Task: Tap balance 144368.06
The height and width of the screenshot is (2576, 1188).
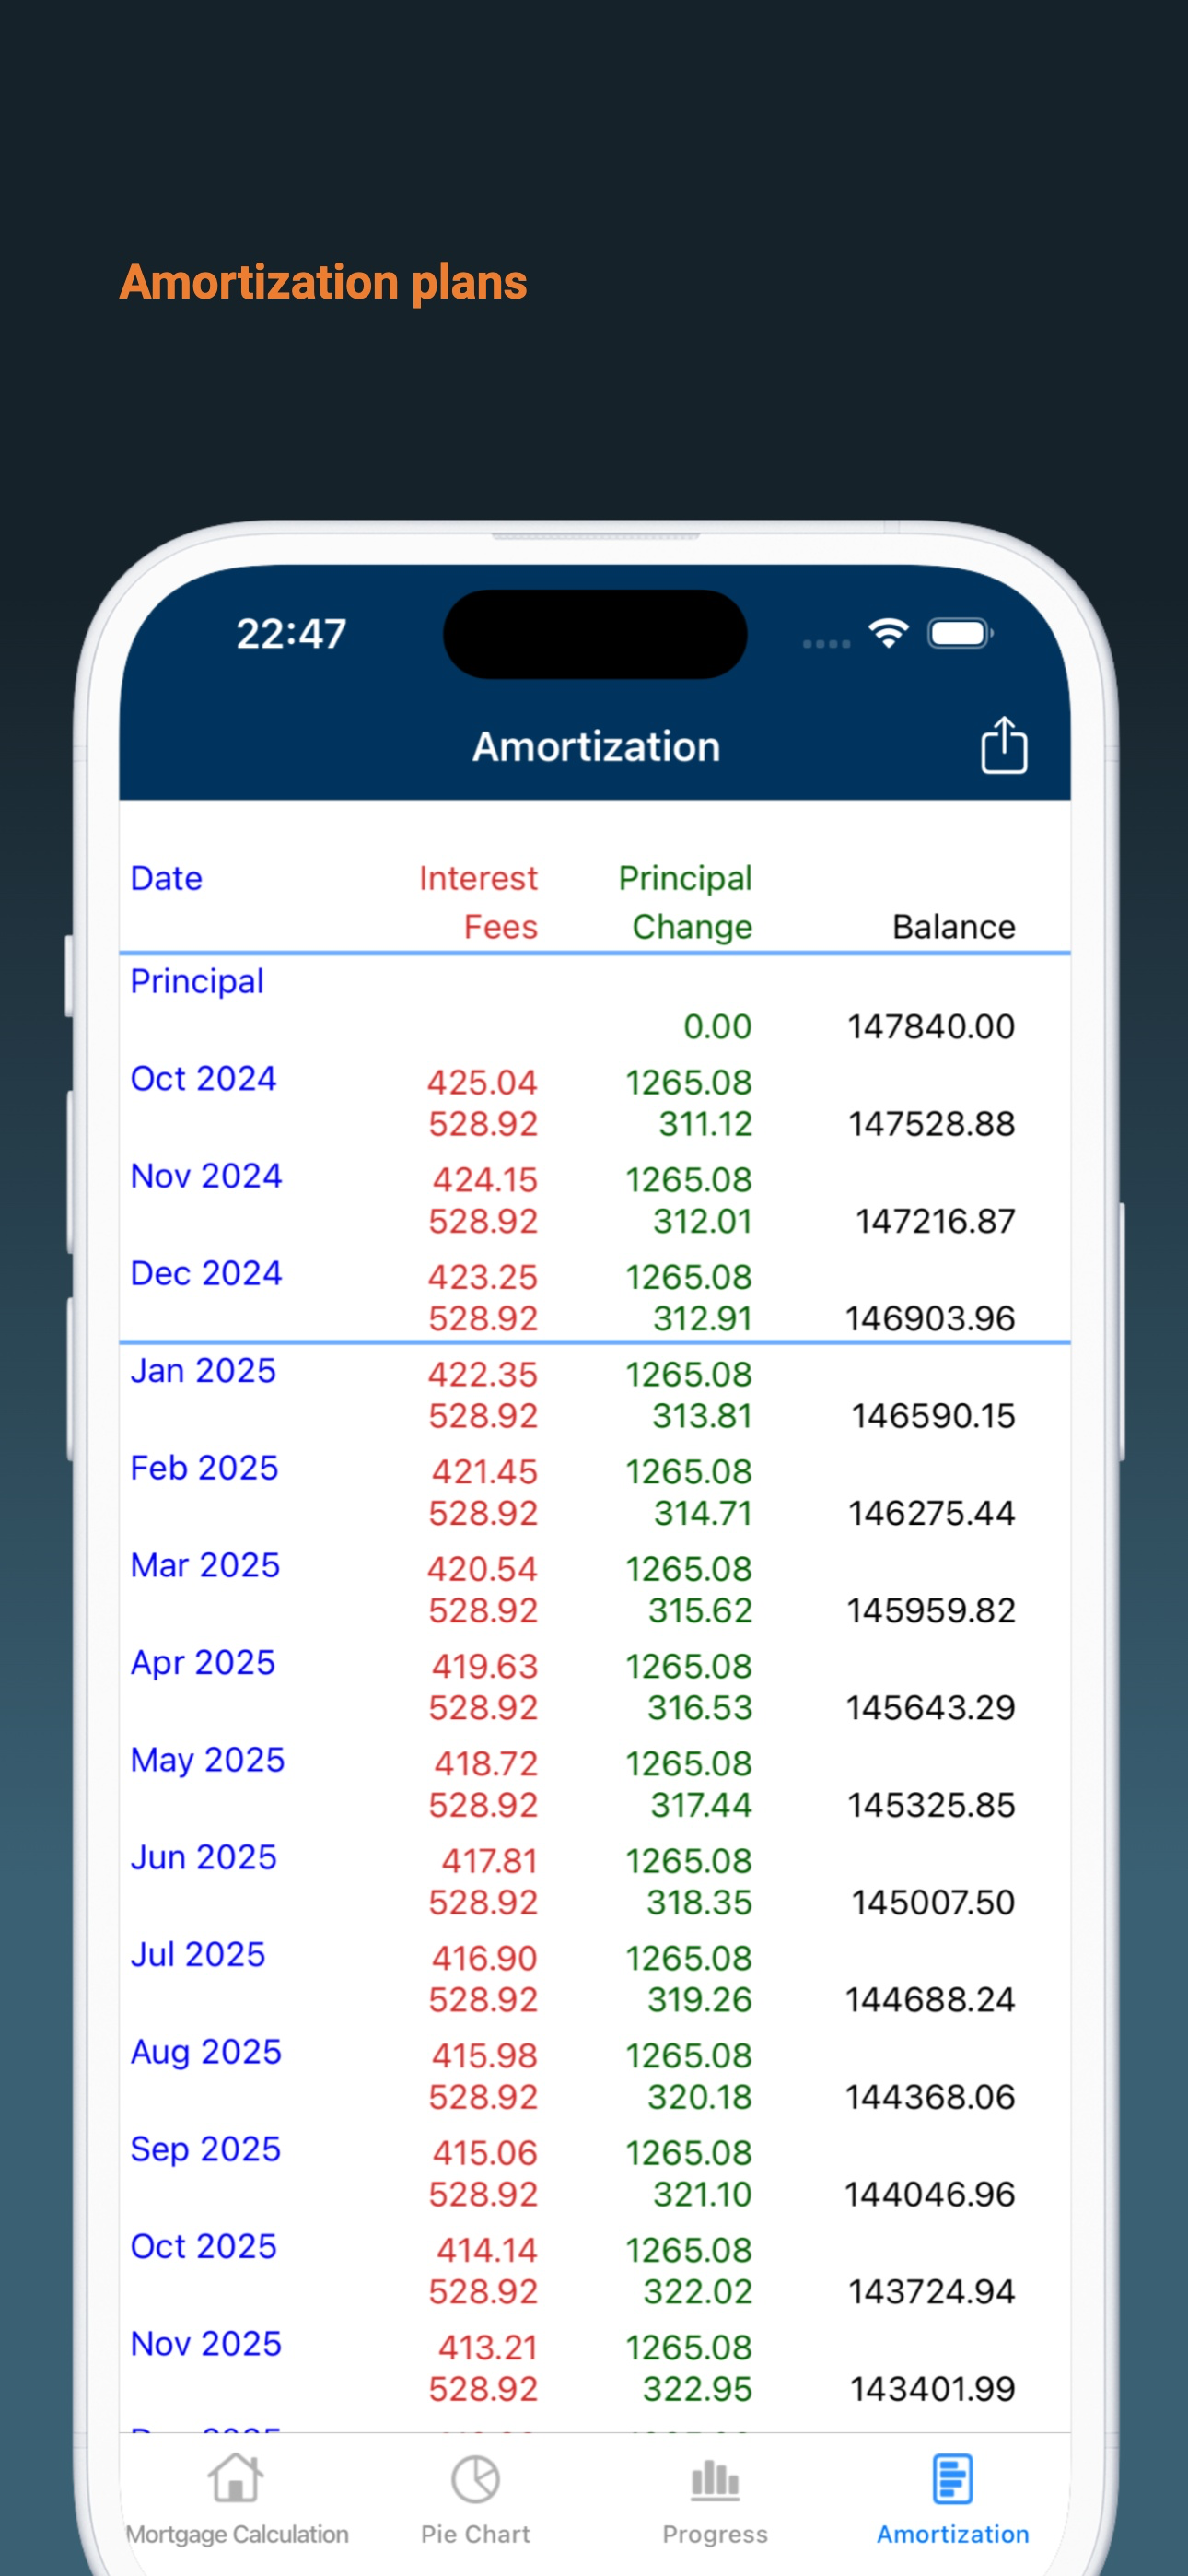Action: tap(930, 2097)
